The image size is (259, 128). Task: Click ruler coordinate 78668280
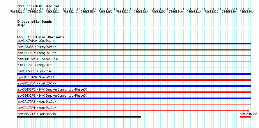point(141,12)
